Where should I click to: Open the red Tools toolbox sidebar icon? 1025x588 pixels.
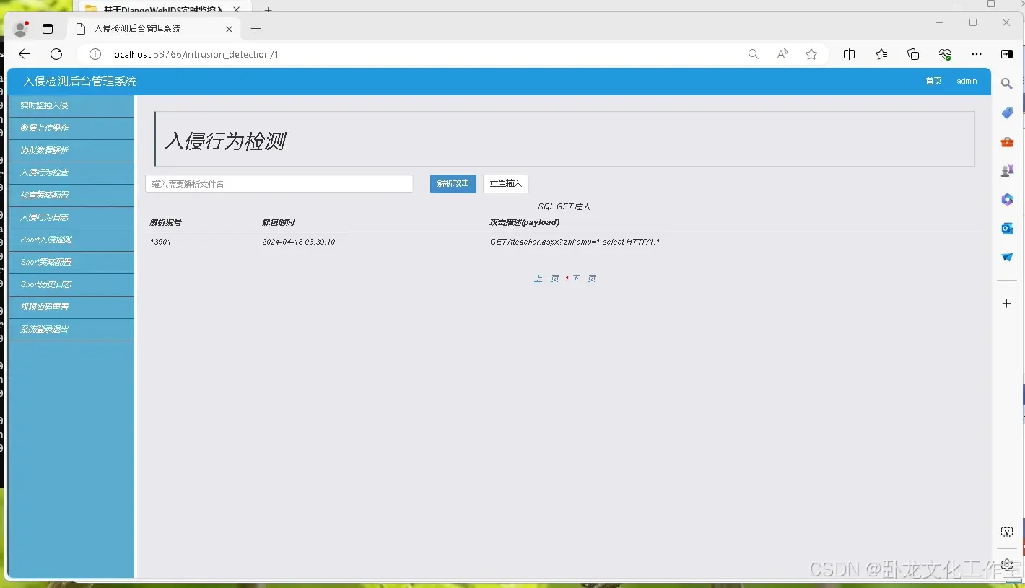1007,141
